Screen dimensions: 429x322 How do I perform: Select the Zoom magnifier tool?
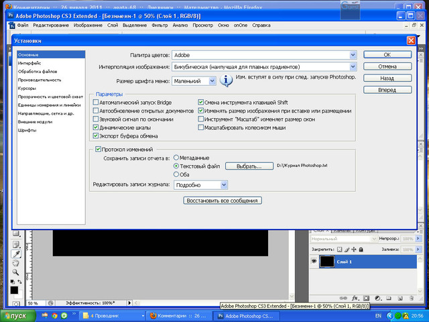click(x=15, y=272)
